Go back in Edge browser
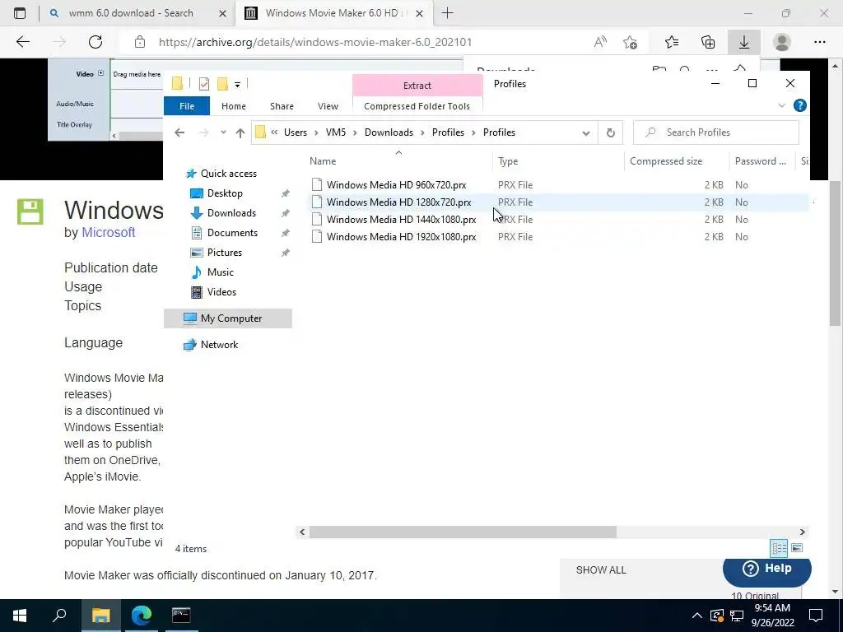843x632 pixels. [x=22, y=42]
